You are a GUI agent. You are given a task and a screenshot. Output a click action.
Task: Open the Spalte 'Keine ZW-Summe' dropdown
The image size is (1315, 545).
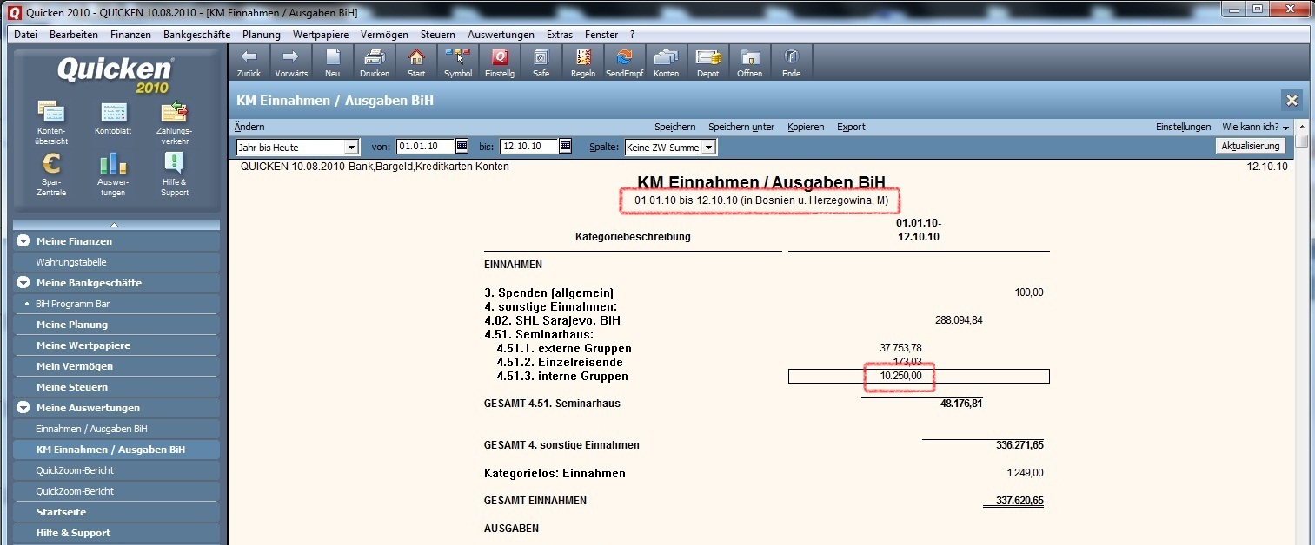tap(709, 148)
